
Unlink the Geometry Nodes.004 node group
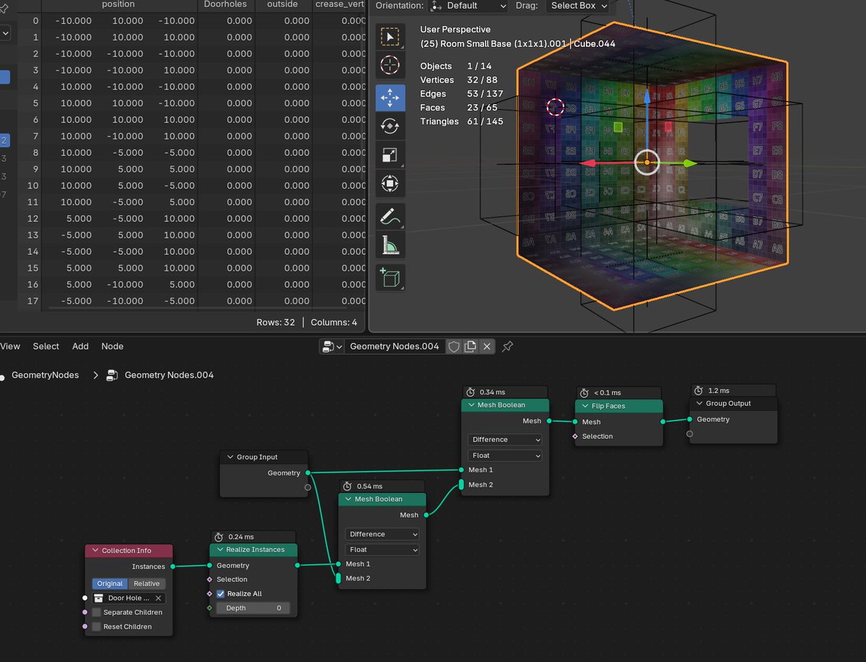click(487, 347)
